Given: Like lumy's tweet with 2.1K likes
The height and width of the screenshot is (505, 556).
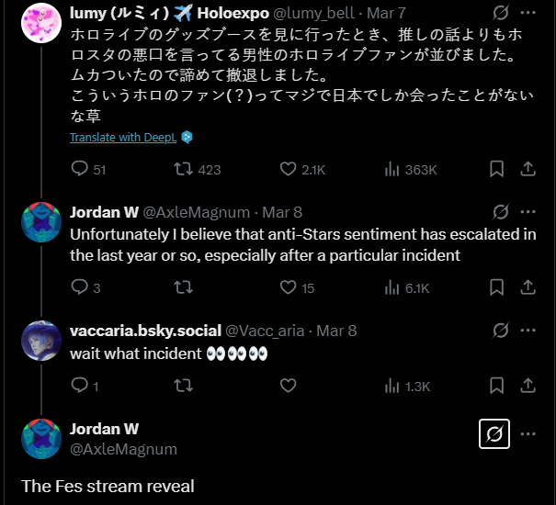Looking at the screenshot, I should coord(289,169).
